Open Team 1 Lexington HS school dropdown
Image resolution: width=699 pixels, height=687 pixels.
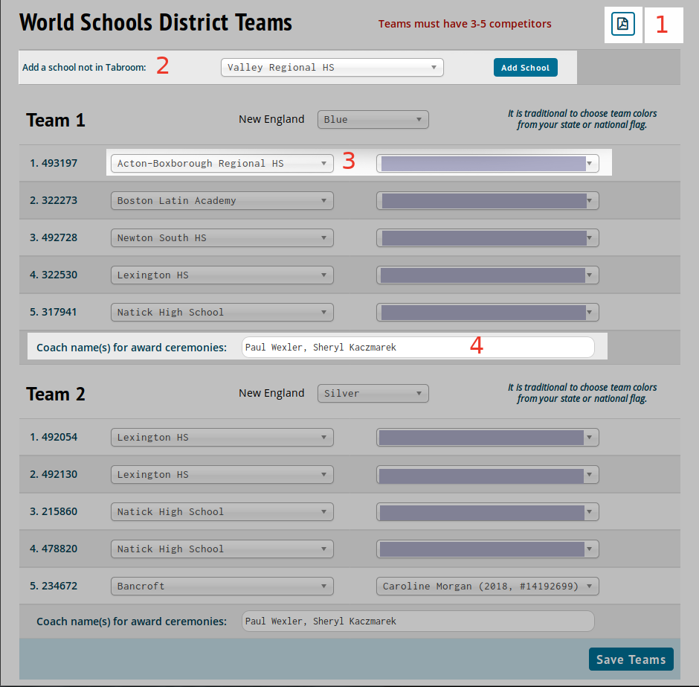[x=222, y=275]
